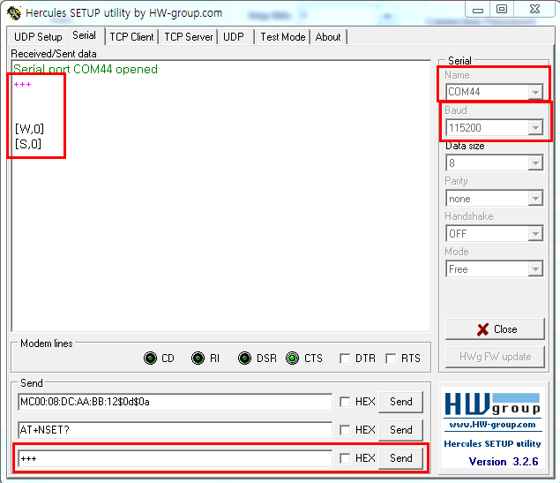Click the CD modem line indicator
Viewport: 560px width, 483px height.
(150, 358)
